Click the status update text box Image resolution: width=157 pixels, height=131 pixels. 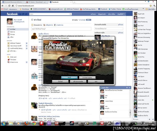click(x=61, y=29)
